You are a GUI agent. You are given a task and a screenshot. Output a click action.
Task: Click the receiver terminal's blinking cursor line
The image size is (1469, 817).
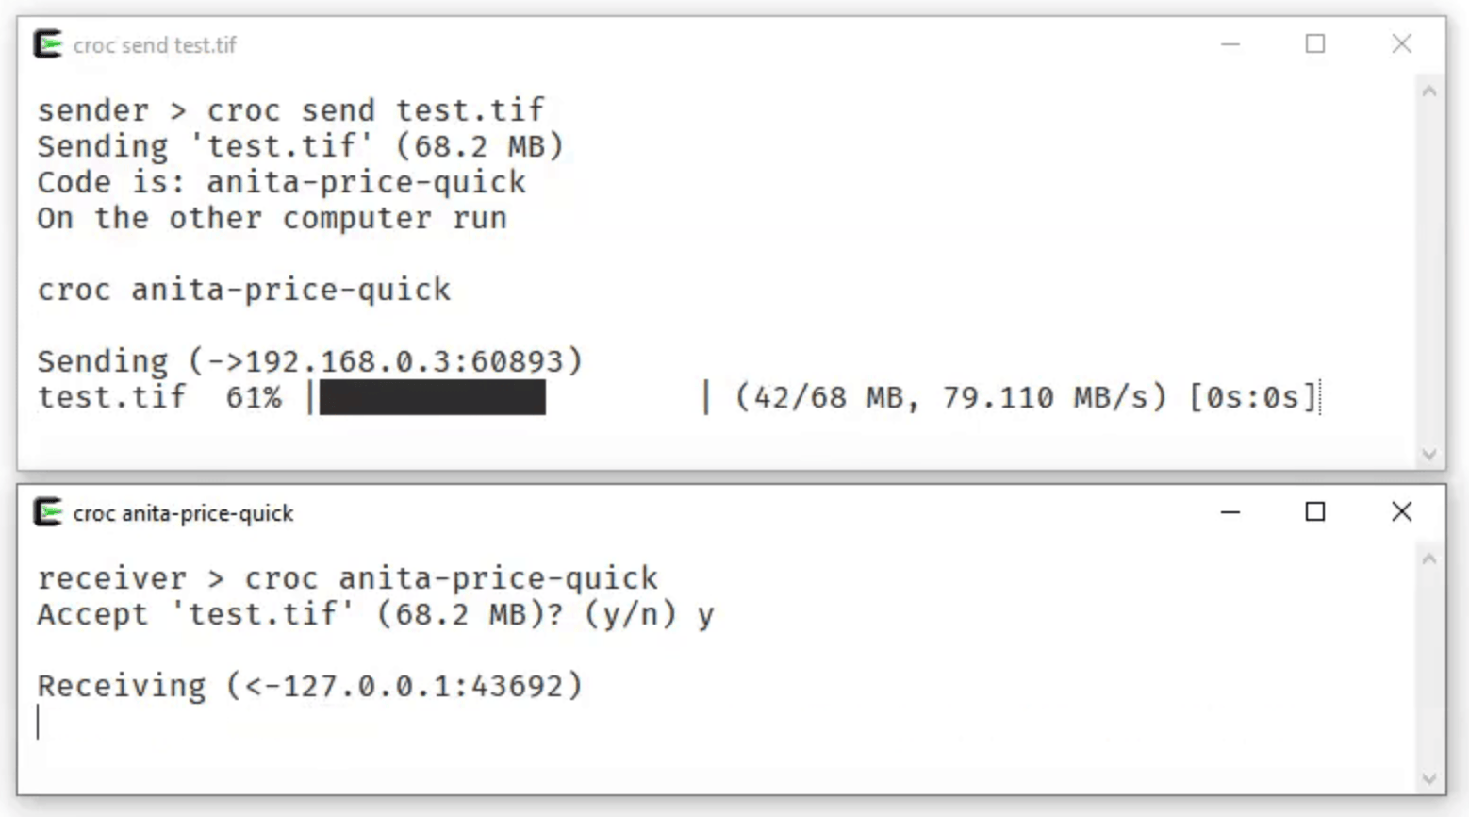[39, 722]
